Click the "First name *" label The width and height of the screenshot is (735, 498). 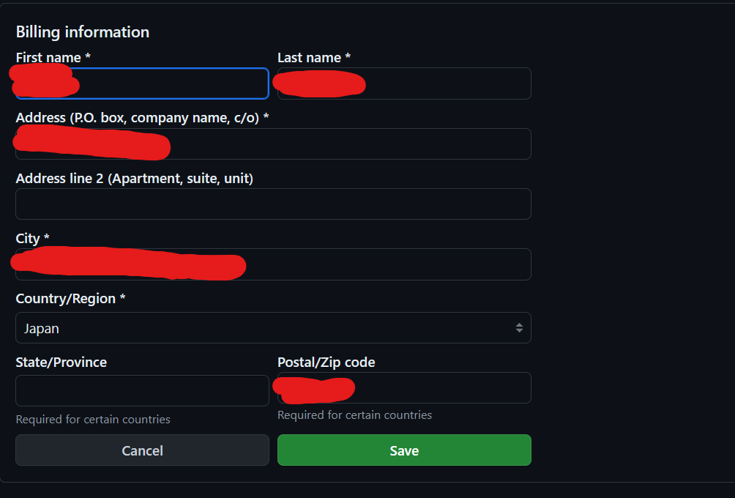point(53,57)
